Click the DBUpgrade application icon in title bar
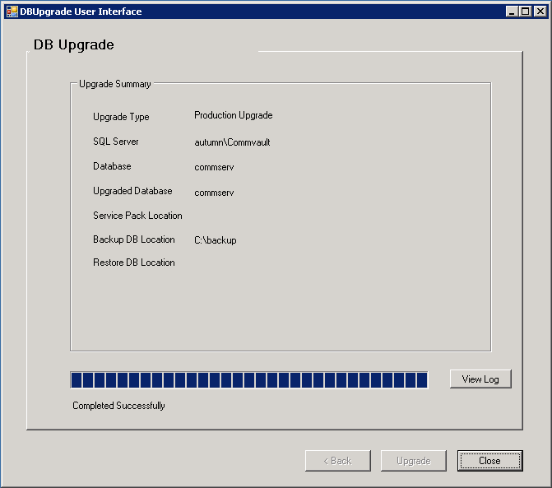This screenshot has height=488, width=552. (x=12, y=12)
